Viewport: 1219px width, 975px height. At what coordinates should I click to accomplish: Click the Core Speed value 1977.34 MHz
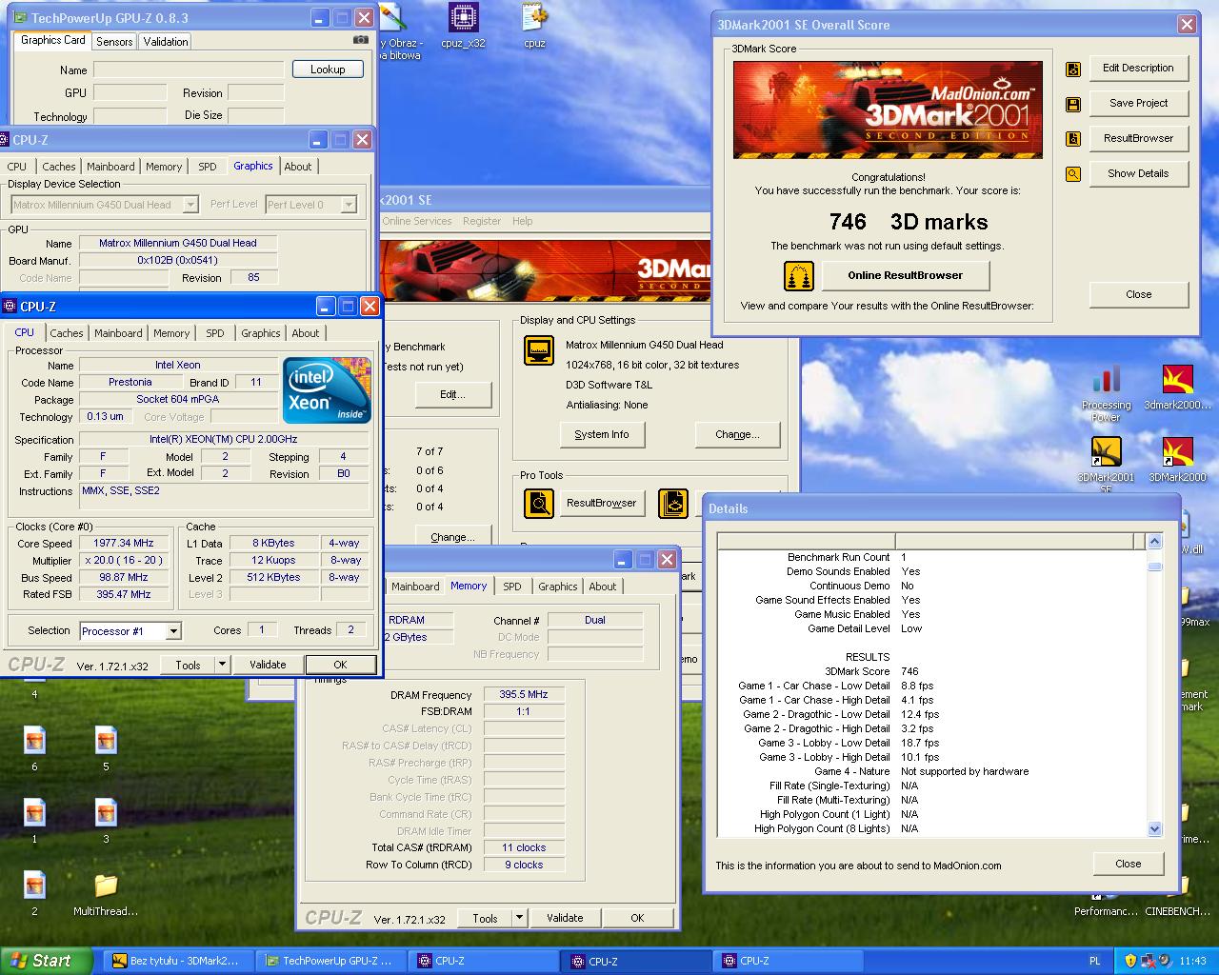click(x=124, y=544)
